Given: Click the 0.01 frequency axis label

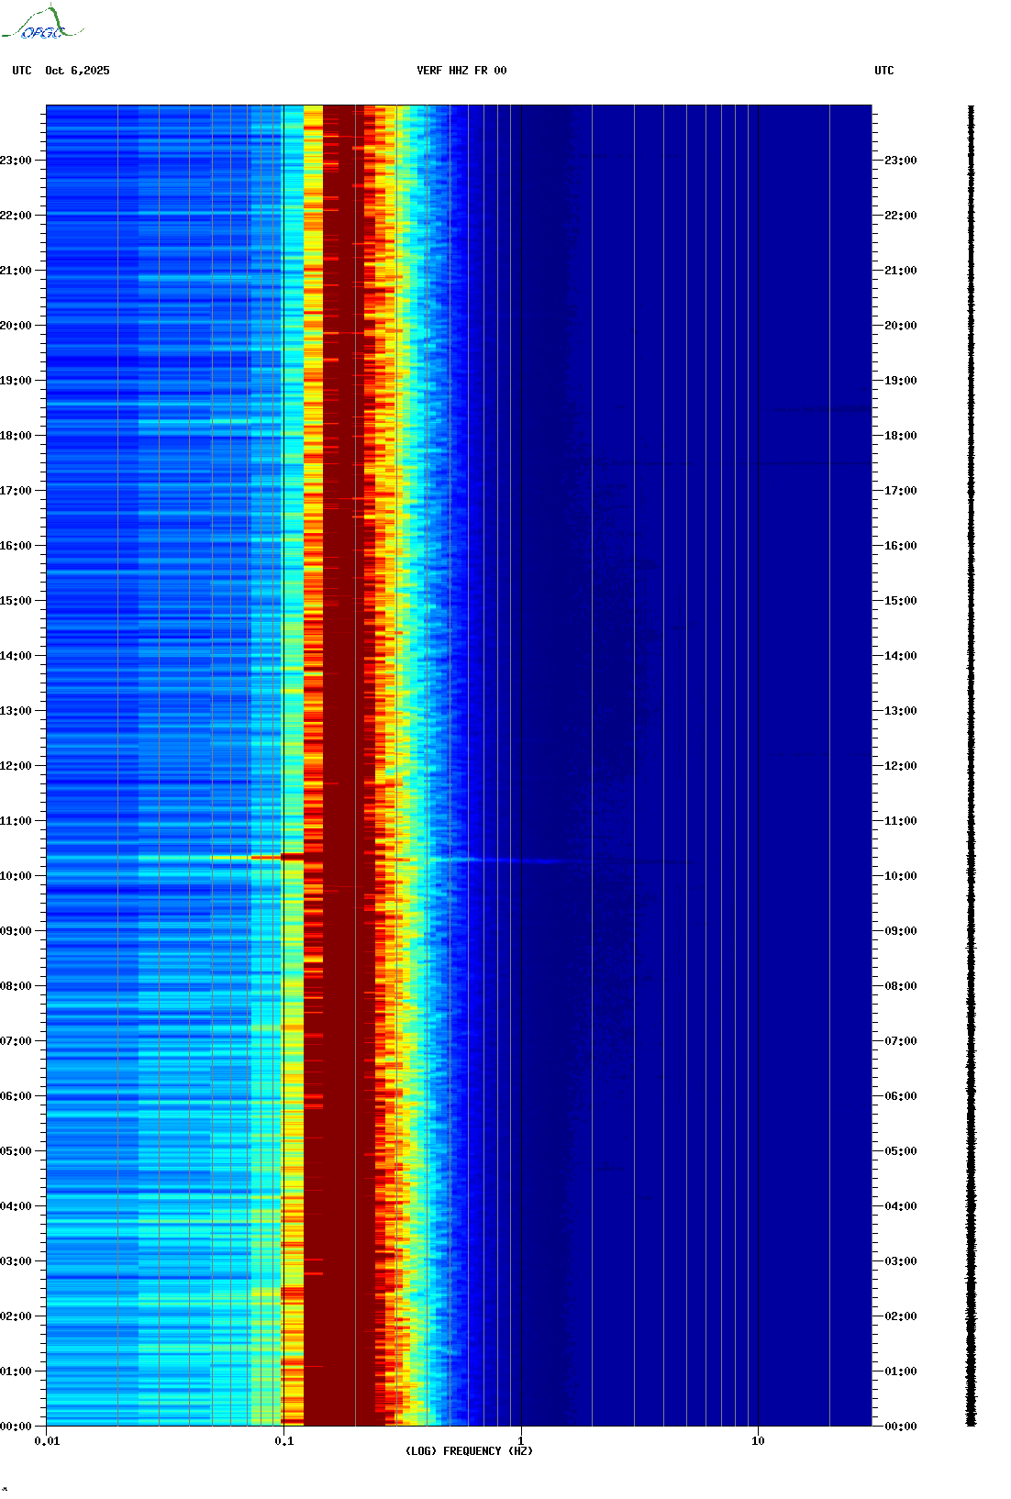Looking at the screenshot, I should 47,1441.
